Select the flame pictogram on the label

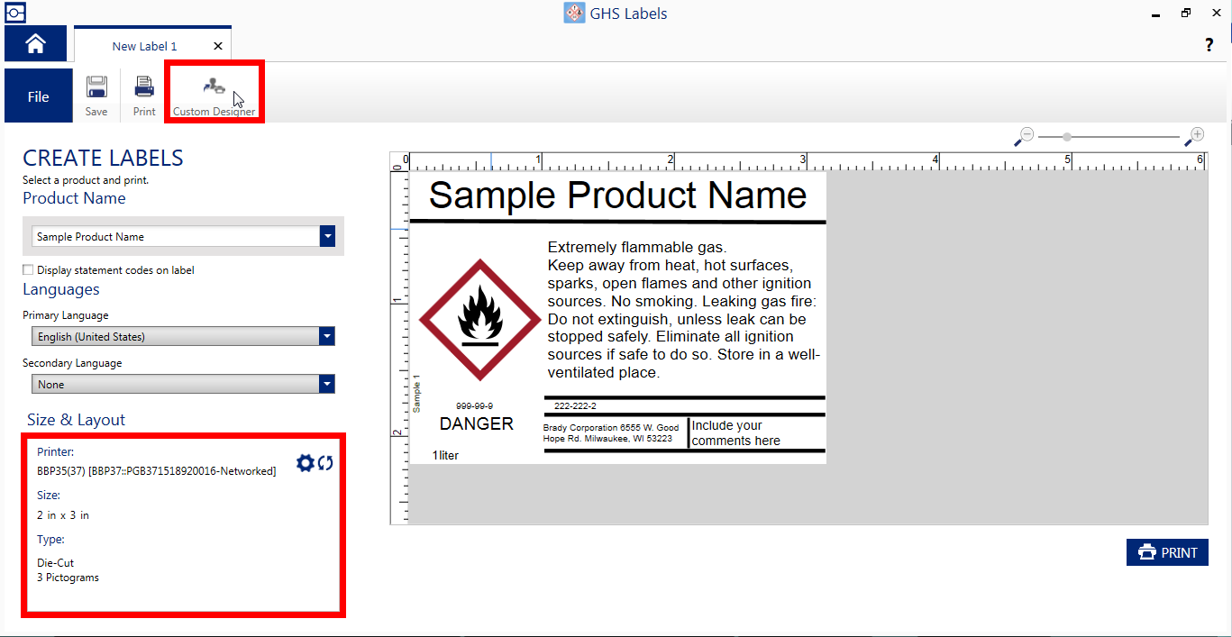[x=479, y=319]
